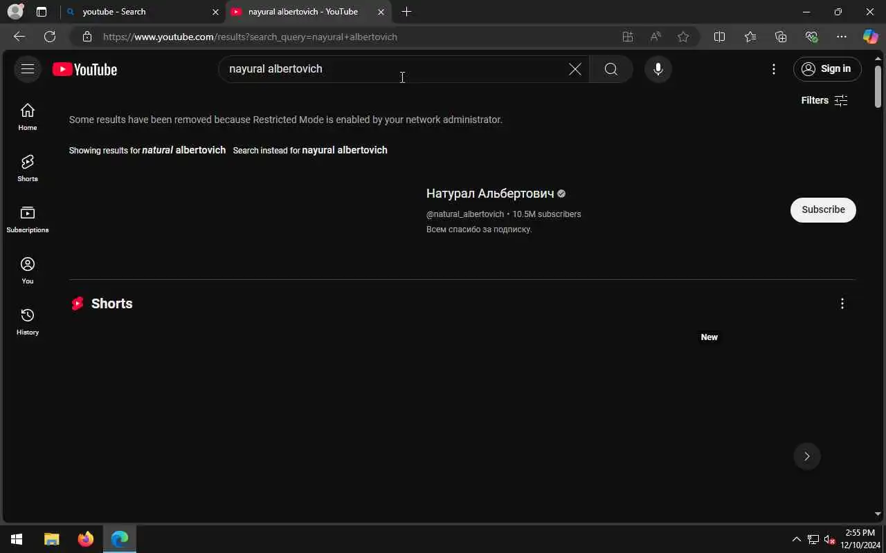The image size is (886, 553).
Task: Switch to the youtube - Search tab
Action: tap(142, 12)
